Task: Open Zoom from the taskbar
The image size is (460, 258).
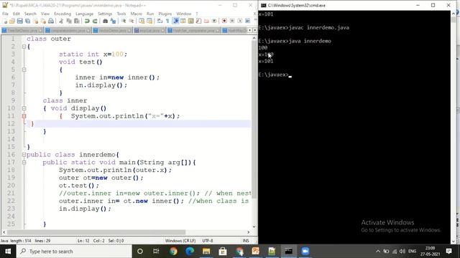Action: pos(305,252)
